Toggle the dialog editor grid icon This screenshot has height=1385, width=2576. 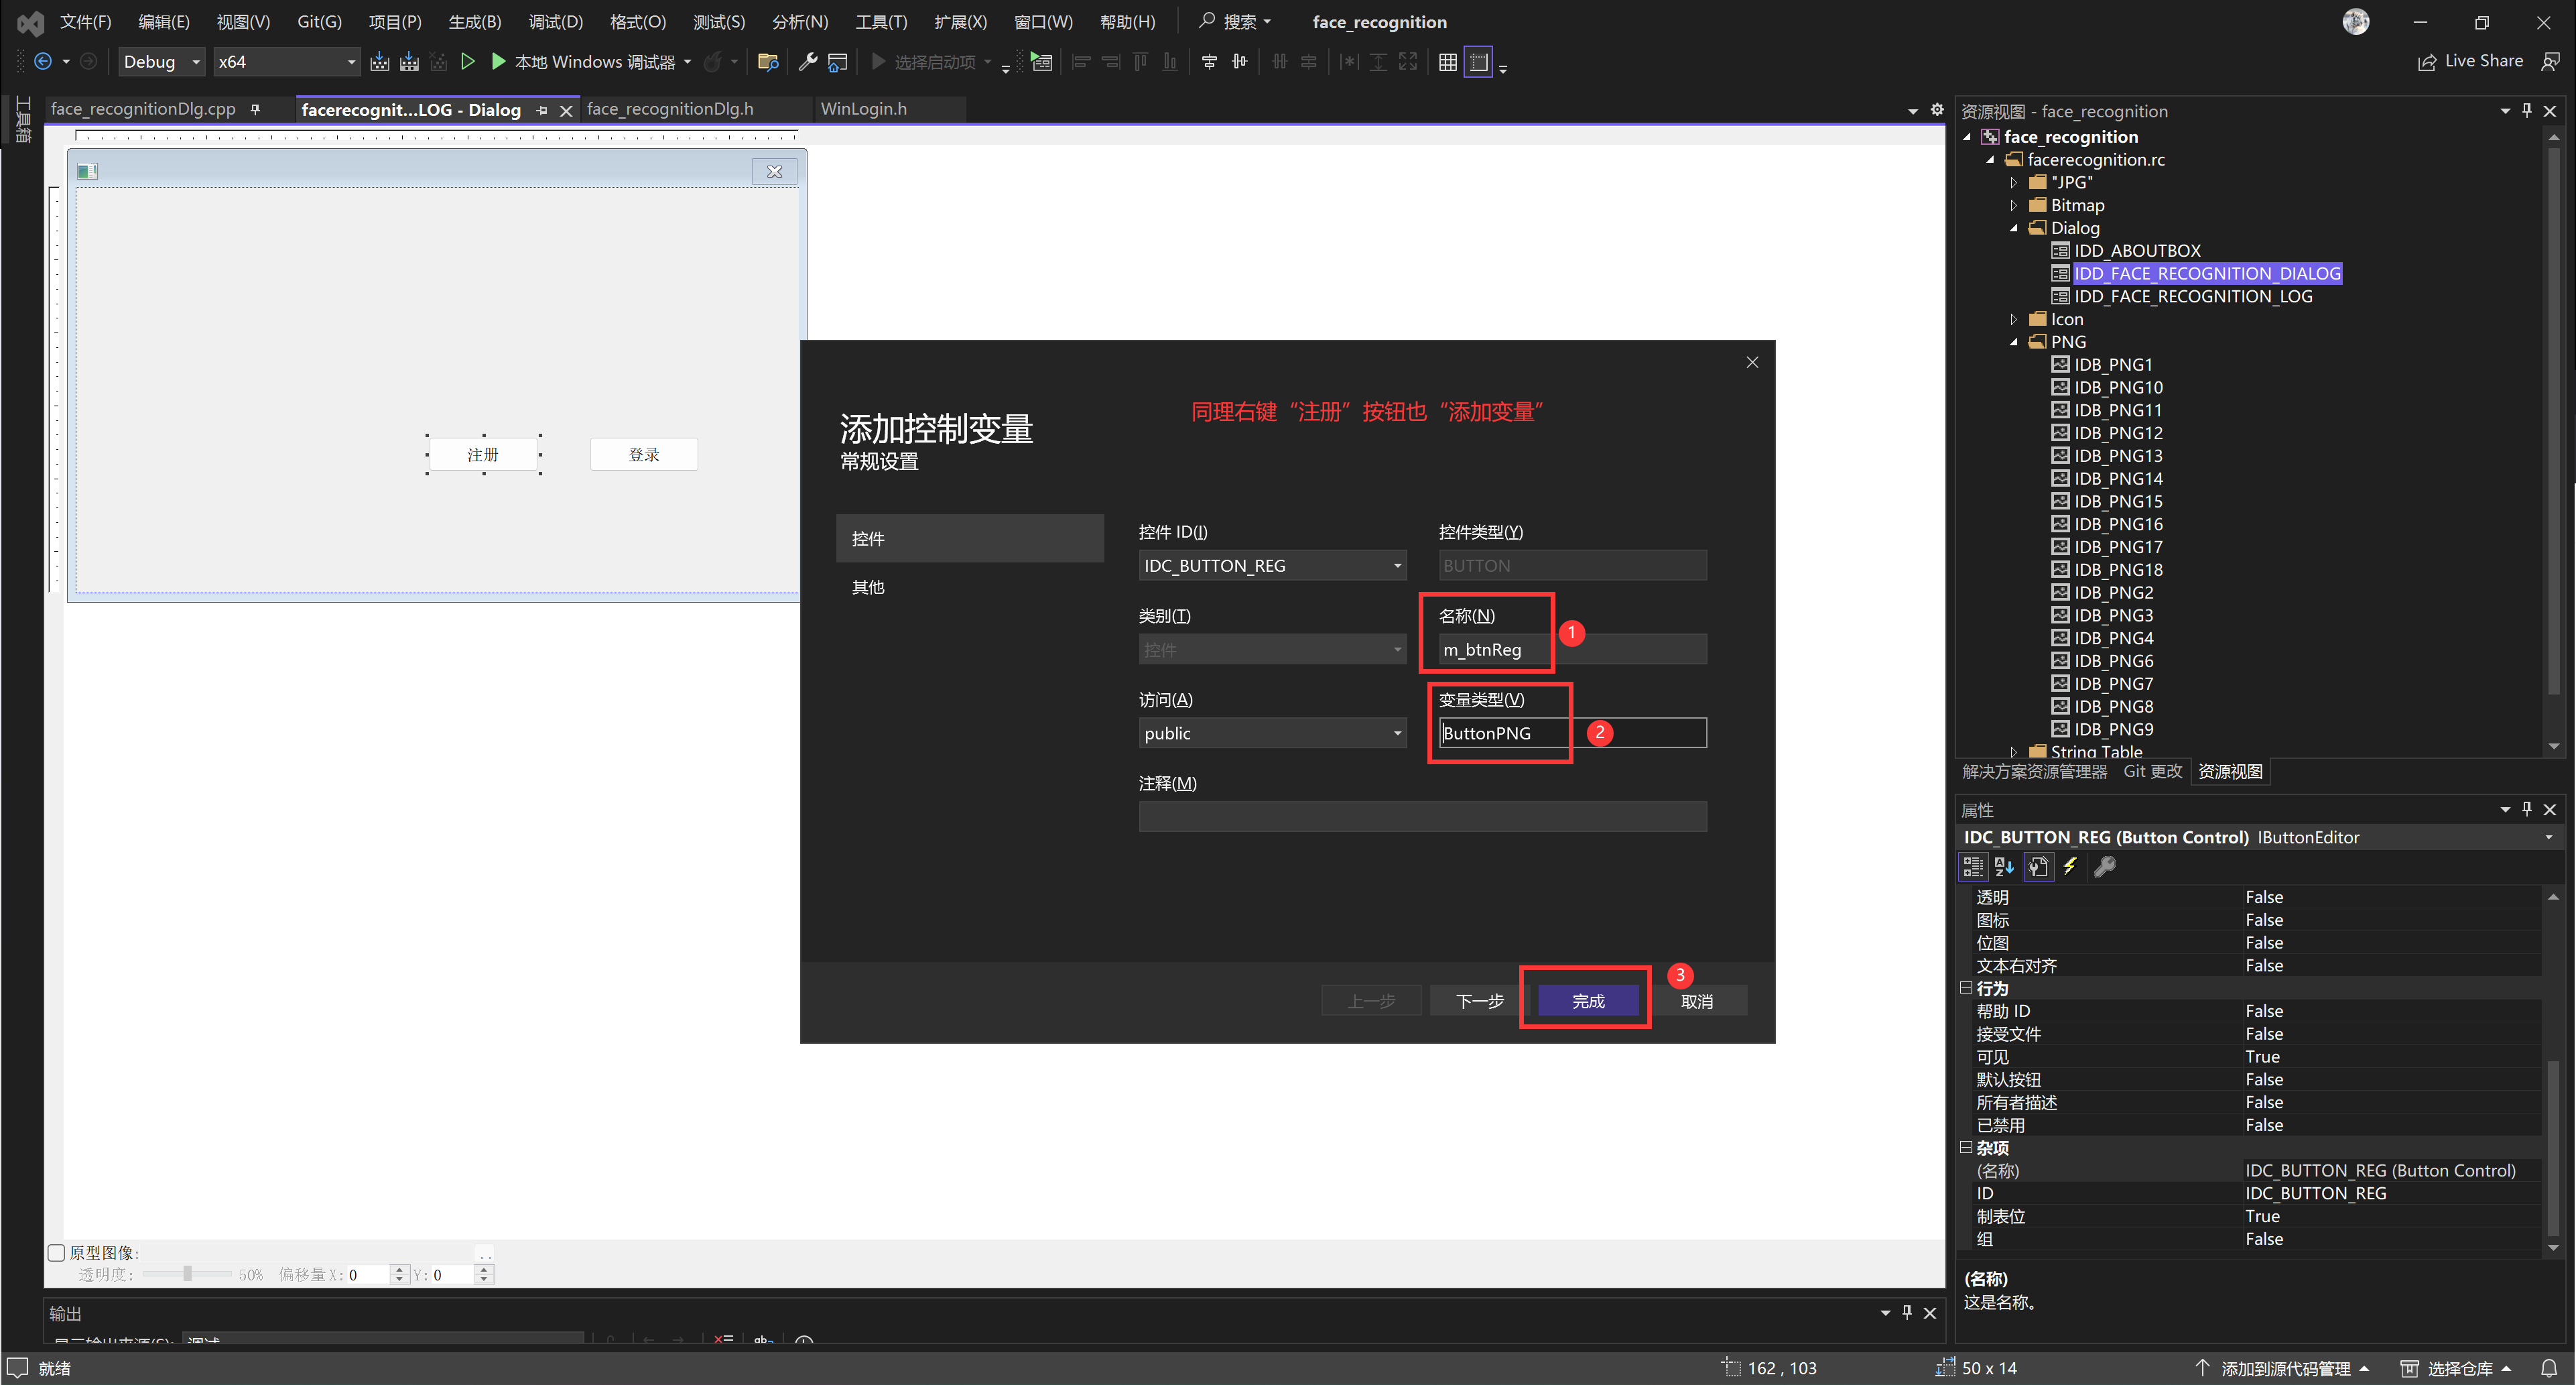pyautogui.click(x=1447, y=62)
